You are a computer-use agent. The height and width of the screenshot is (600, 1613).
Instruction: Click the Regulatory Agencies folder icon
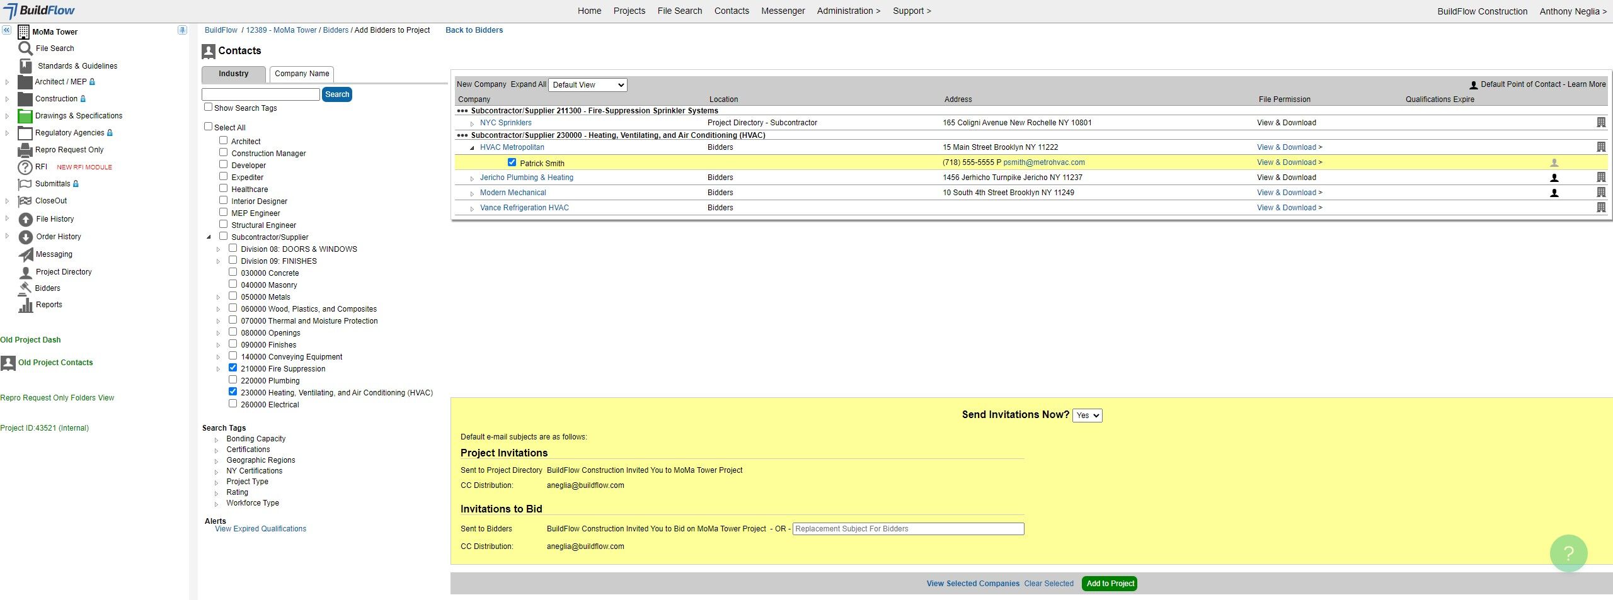point(25,133)
